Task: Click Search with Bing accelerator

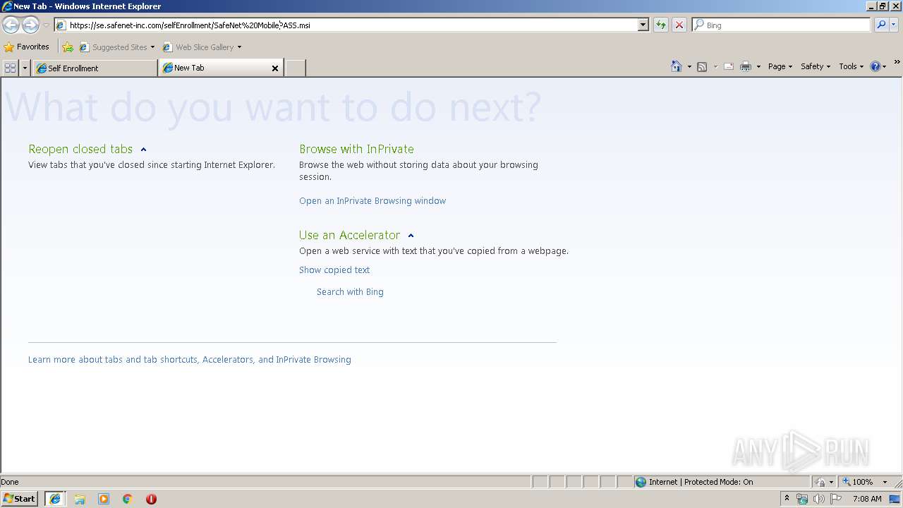Action: pyautogui.click(x=350, y=292)
